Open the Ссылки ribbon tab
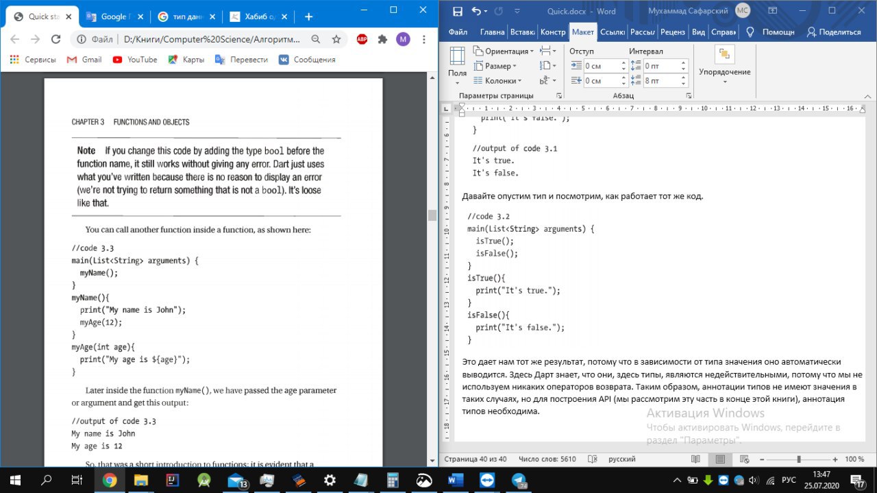This screenshot has width=877, height=493. click(613, 32)
